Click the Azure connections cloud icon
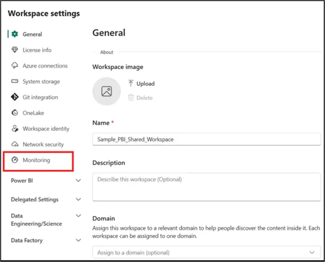Viewport: 325px width, 262px height. (15, 66)
